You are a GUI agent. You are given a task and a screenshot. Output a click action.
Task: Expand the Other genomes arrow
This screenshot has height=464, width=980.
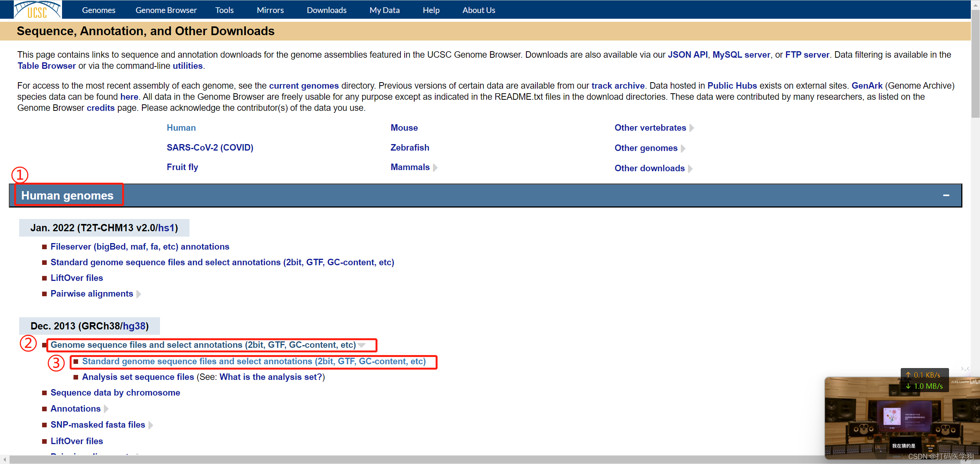683,148
